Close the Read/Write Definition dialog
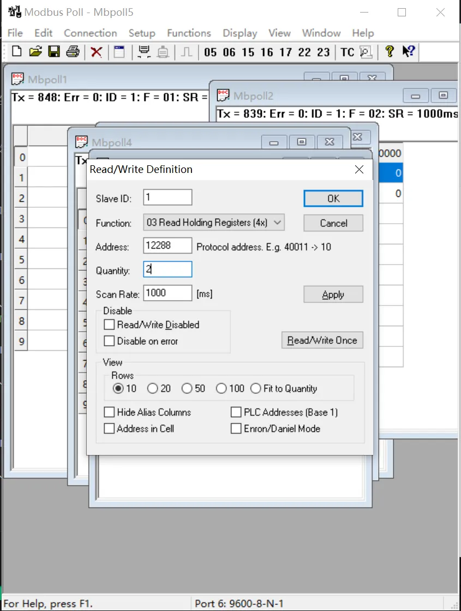This screenshot has height=611, width=461. pyautogui.click(x=360, y=169)
